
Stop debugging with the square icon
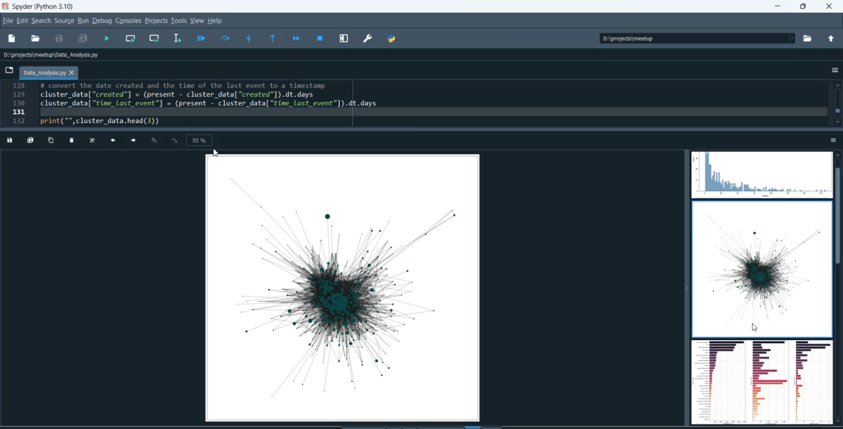[x=320, y=39]
